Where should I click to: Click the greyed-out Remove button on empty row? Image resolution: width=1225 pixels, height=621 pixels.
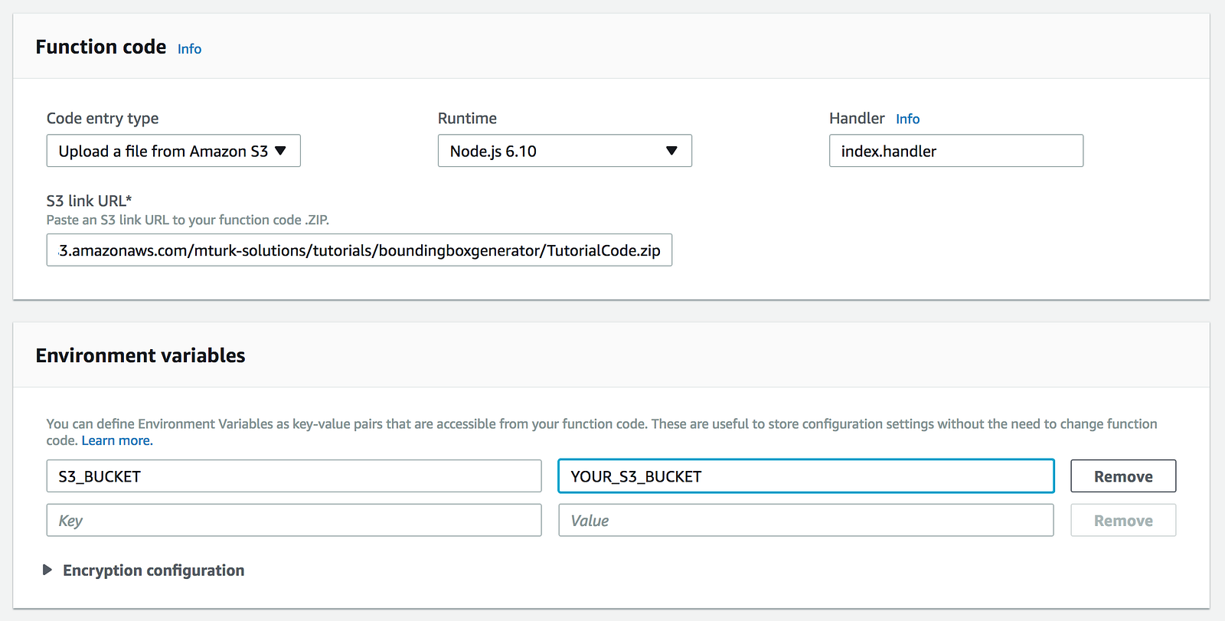tap(1122, 521)
